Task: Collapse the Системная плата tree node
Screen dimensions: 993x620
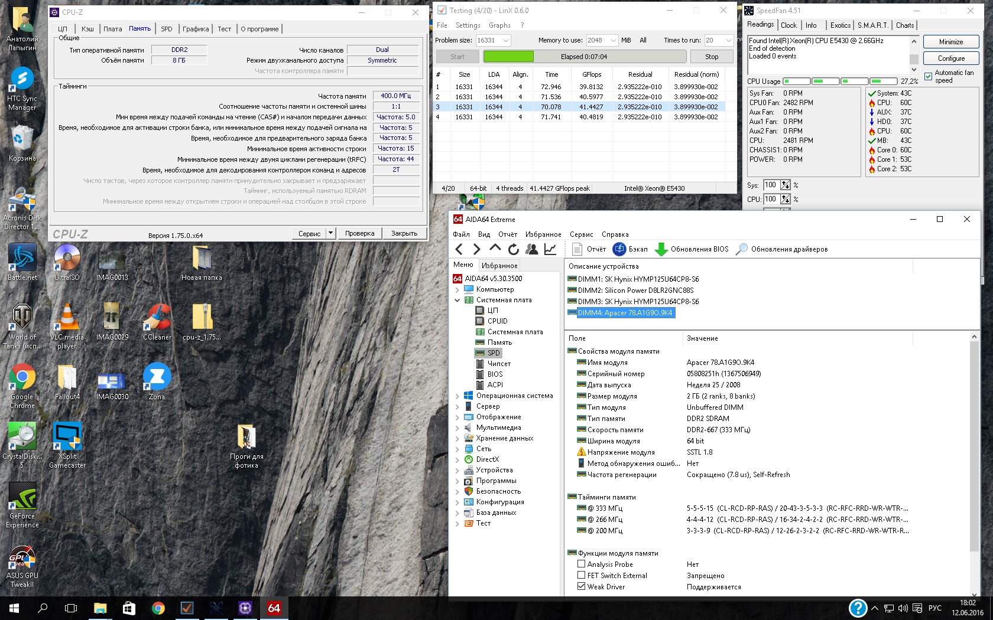Action: [x=457, y=300]
